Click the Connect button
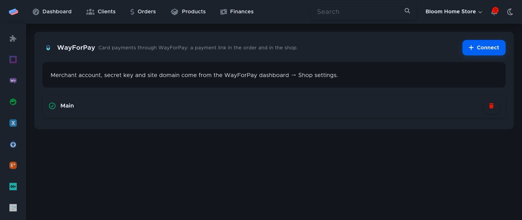Image resolution: width=522 pixels, height=220 pixels. tap(484, 48)
